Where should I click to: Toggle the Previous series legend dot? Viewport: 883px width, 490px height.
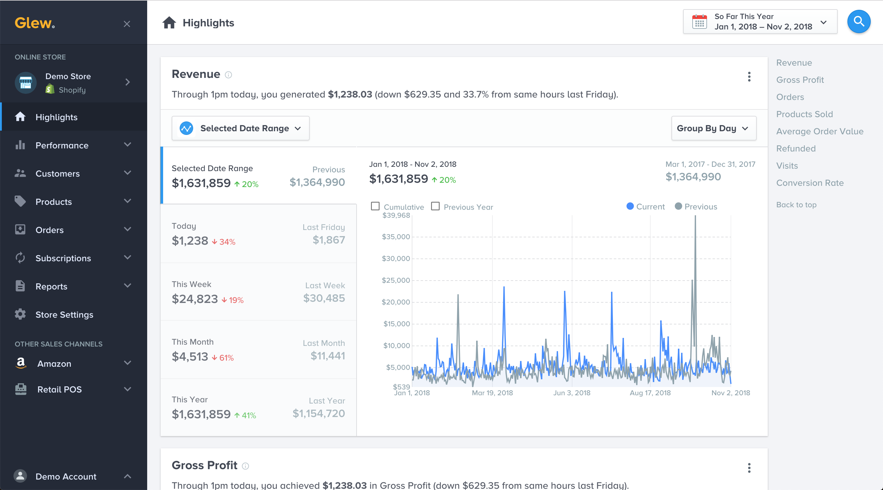[x=678, y=206]
